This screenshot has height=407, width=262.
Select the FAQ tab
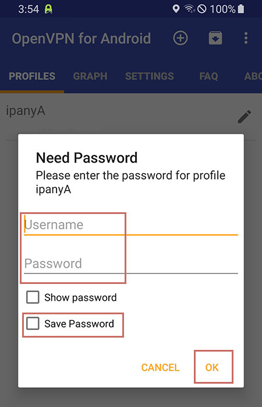208,76
